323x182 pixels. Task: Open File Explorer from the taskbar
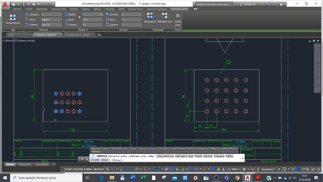(x=112, y=177)
